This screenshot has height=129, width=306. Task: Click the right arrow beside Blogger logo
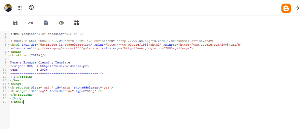coord(297,8)
